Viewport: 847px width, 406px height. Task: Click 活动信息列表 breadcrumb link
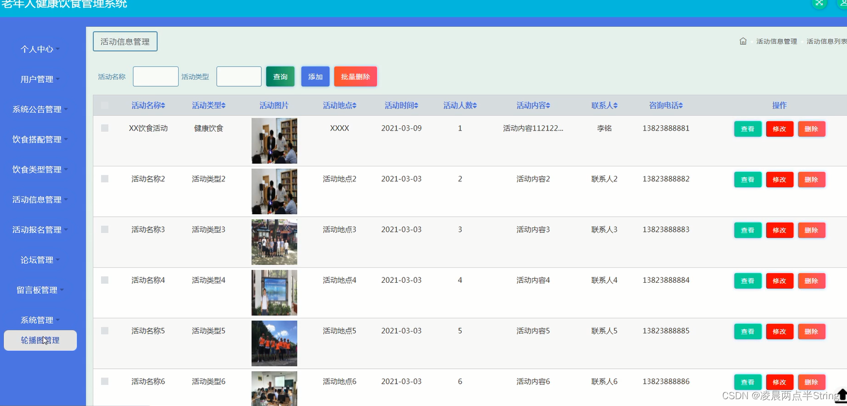tap(826, 41)
